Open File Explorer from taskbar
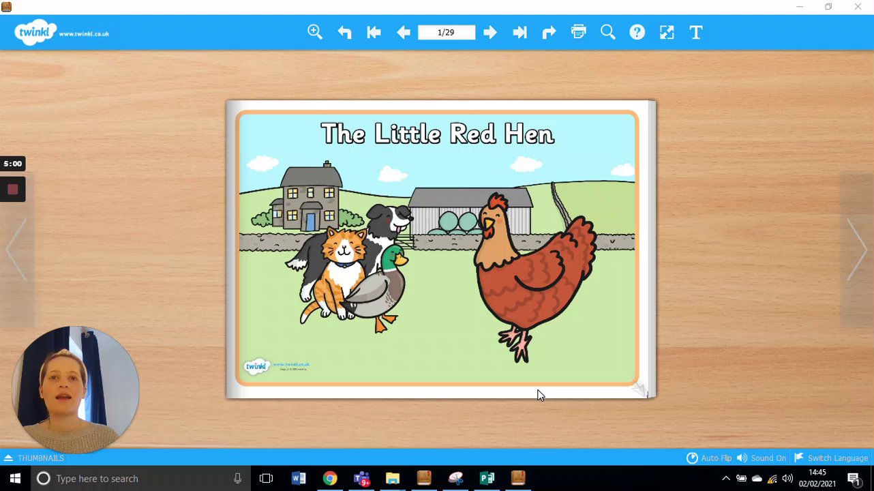 point(393,479)
